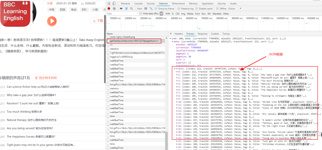The image size is (322, 150).
Task: Open the Online throttling dropdown
Action: click(x=235, y=8)
